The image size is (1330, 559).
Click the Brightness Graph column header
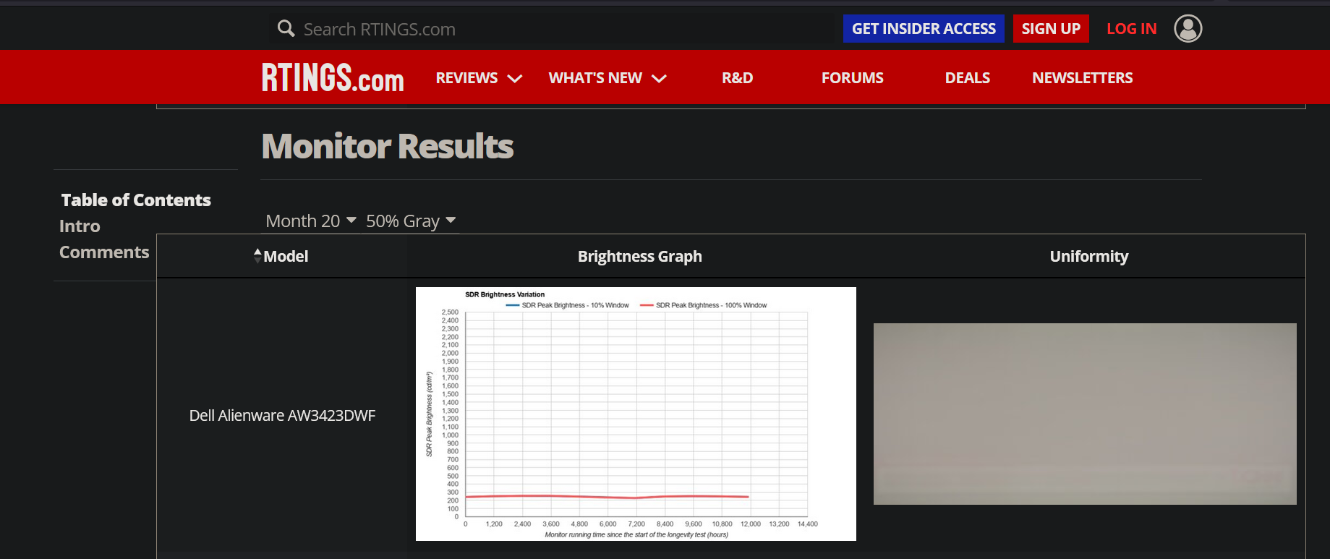pos(640,257)
